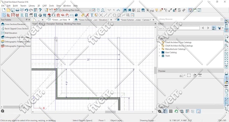Screen dimensions: 229x122
Task: Click the vertical scrollbar thumb in plan view
Action: click(155, 70)
